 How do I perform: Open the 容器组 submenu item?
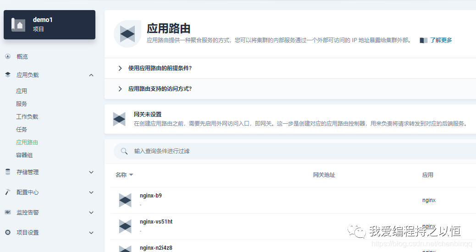click(24, 155)
